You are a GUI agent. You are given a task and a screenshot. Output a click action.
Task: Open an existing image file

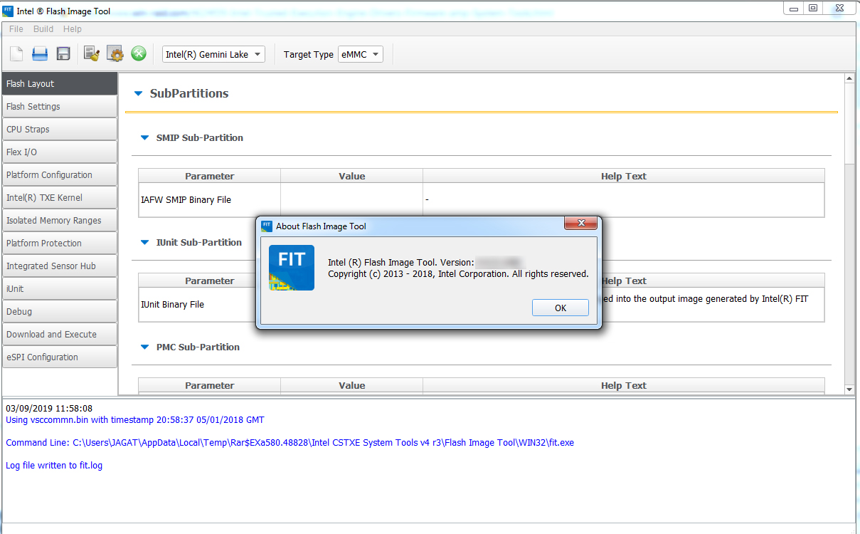coord(39,53)
